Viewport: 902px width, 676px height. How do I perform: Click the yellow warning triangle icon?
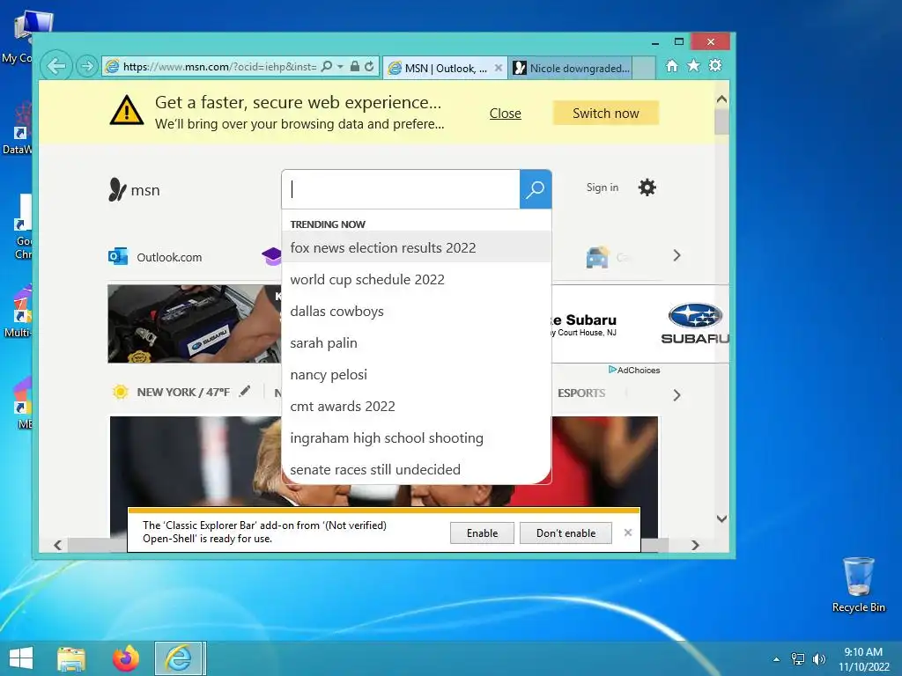coord(127,110)
